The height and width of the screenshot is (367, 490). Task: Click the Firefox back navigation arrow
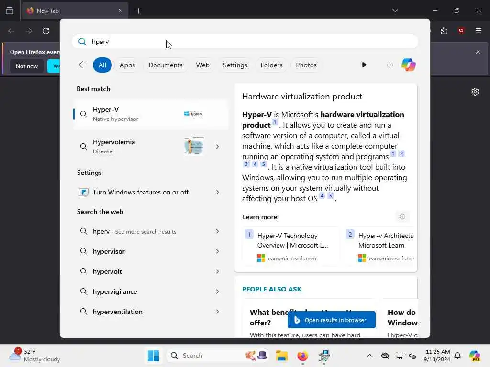(x=11, y=31)
